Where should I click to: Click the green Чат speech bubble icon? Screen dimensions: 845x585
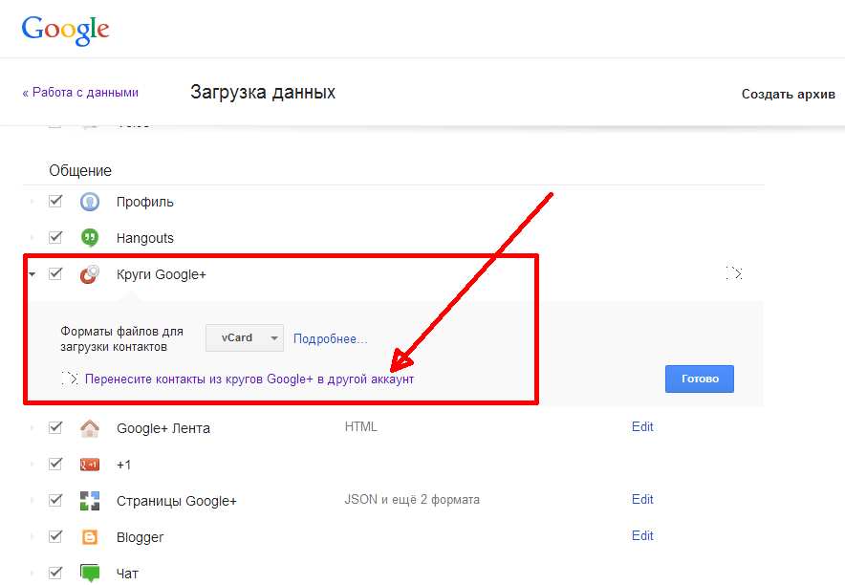tap(90, 573)
